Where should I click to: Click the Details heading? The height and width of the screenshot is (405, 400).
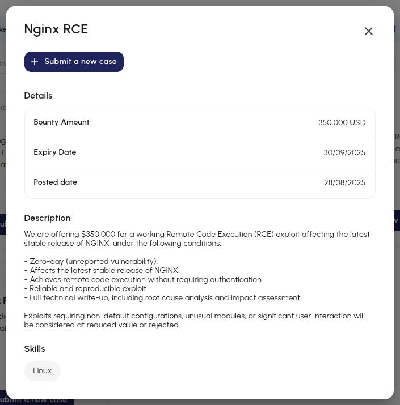tap(38, 96)
